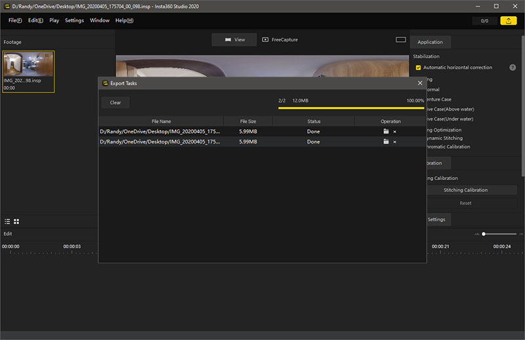Click the 00:00:24 timeline marker
Screen dimensions: 525x340
(502, 246)
